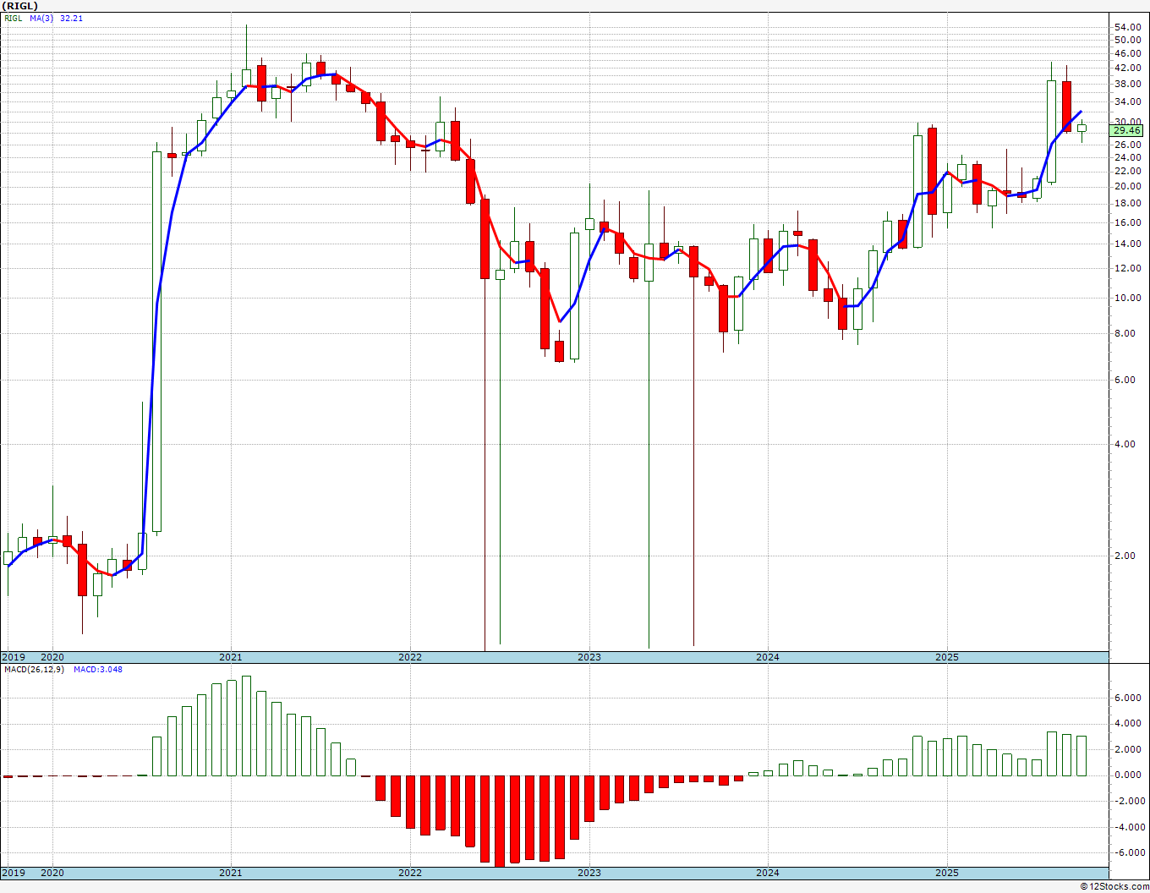Select the 14.00 price axis label

1127,244
